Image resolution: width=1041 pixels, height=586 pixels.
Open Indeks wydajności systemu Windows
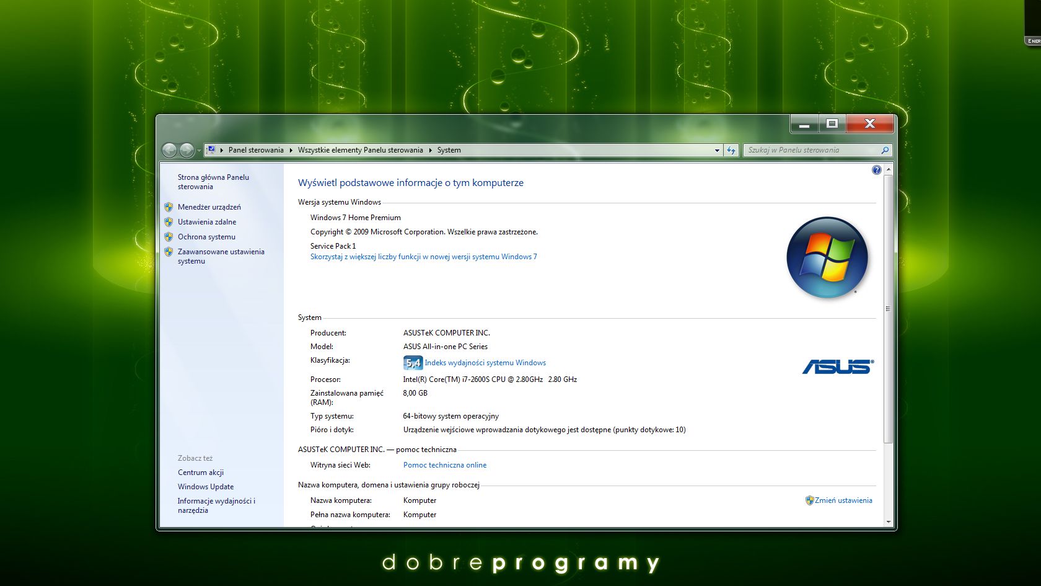(485, 363)
